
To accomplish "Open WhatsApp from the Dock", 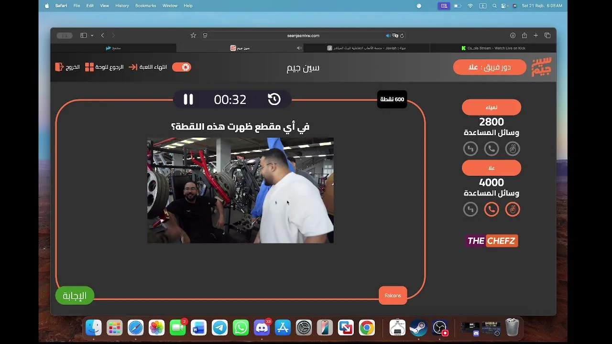I will coord(241,328).
